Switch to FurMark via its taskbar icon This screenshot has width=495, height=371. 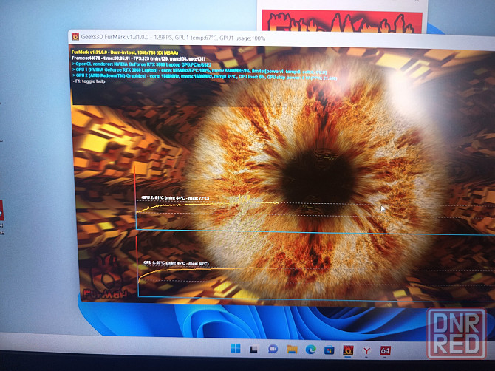[348, 350]
